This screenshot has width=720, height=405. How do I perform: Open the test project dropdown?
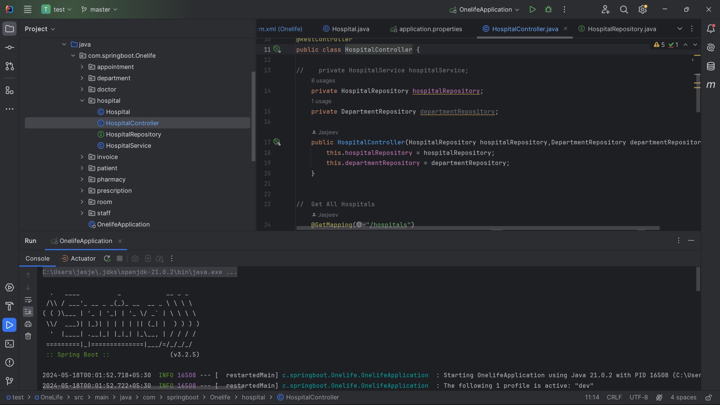point(57,10)
